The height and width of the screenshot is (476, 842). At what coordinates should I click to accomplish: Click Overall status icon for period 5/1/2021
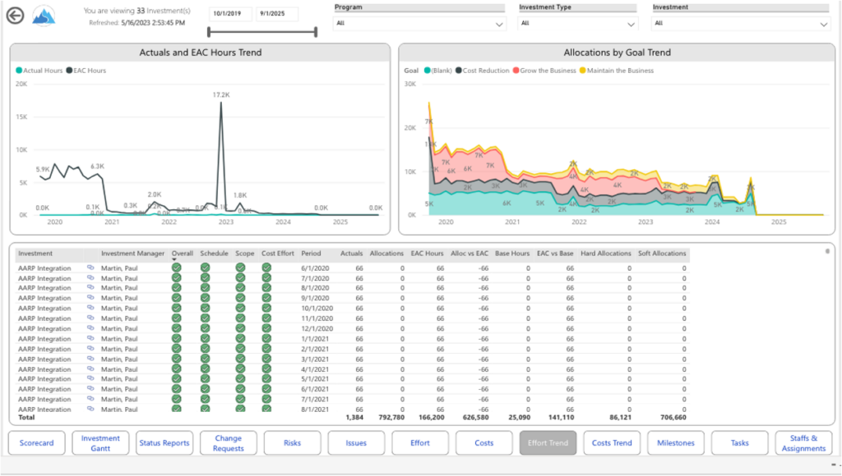(176, 379)
